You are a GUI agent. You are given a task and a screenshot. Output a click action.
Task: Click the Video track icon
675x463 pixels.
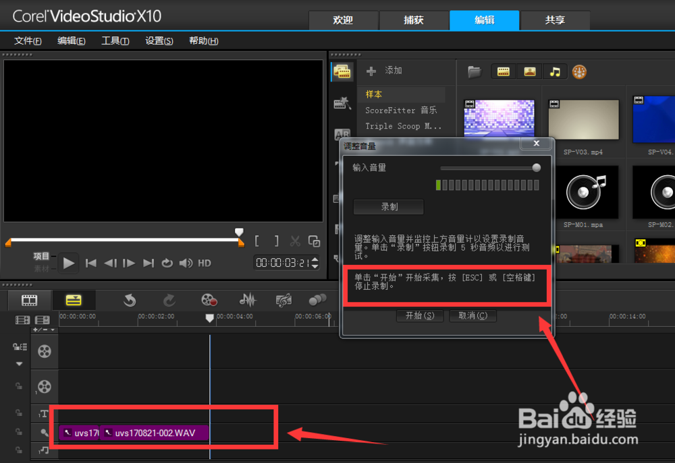point(45,351)
